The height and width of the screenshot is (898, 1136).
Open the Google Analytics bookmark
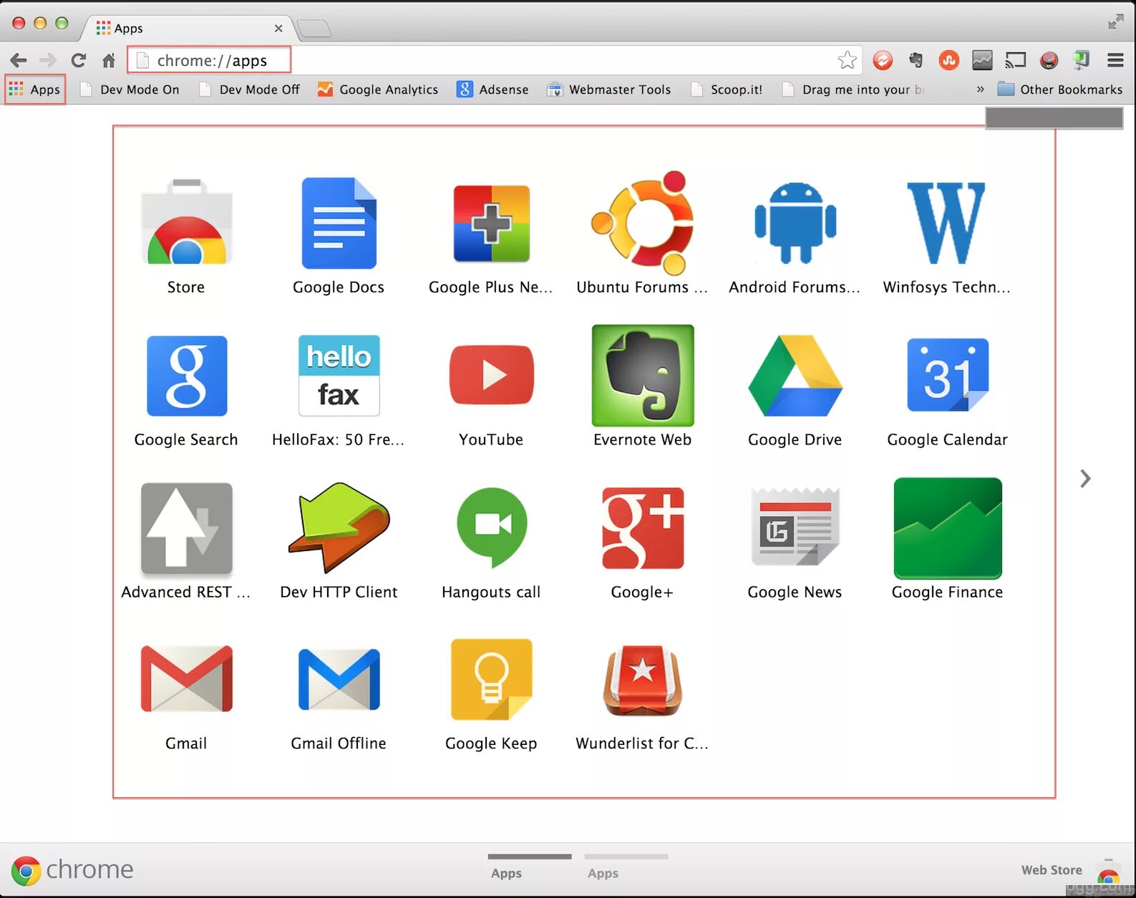click(378, 89)
